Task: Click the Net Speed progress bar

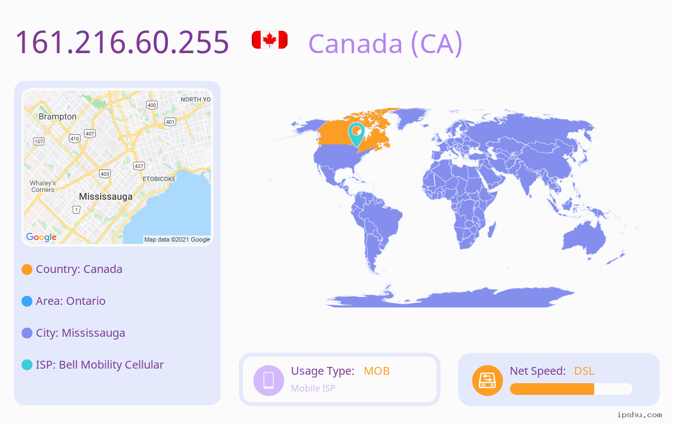Action: (x=571, y=389)
